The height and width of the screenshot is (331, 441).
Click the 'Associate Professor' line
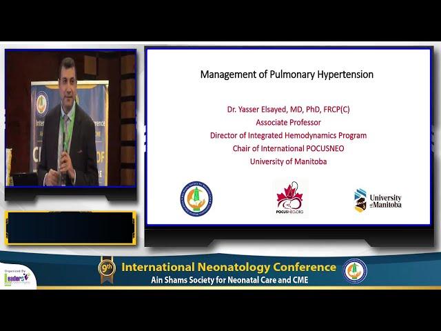[288, 123]
